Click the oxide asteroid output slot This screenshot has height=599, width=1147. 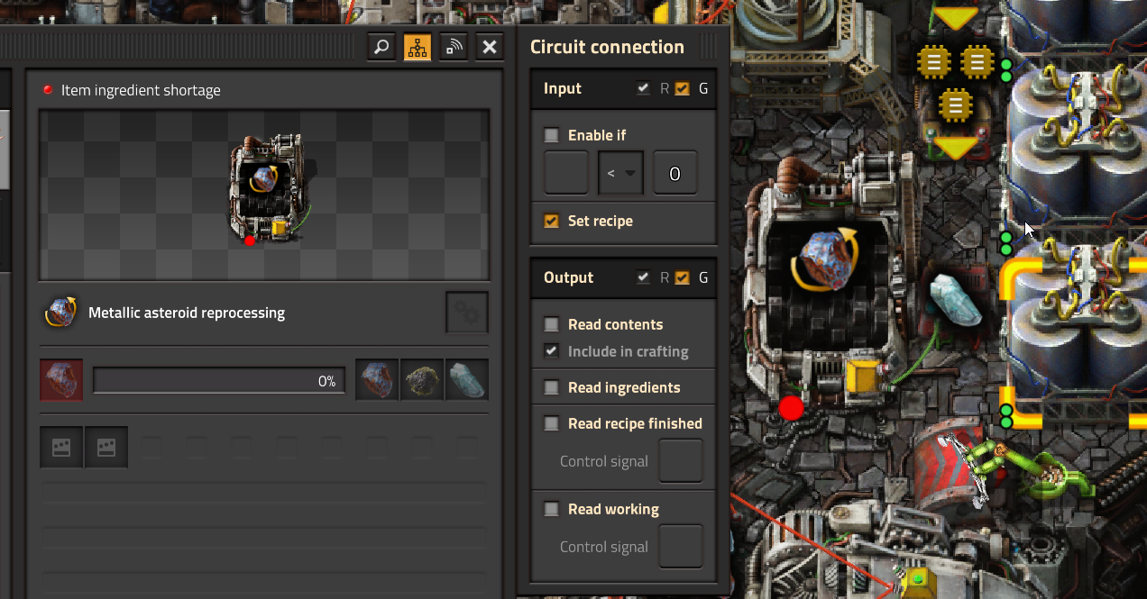pyautogui.click(x=467, y=380)
